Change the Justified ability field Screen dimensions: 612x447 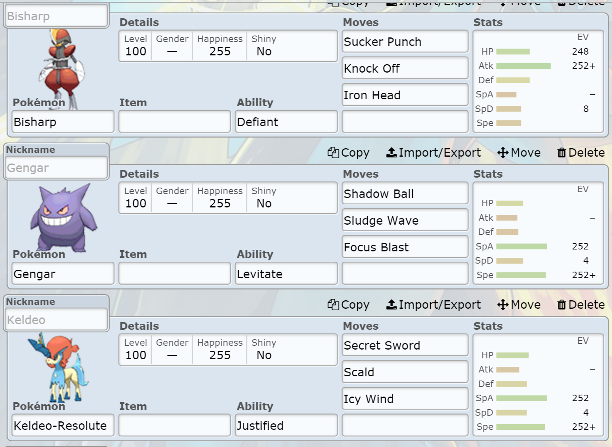[x=286, y=425]
